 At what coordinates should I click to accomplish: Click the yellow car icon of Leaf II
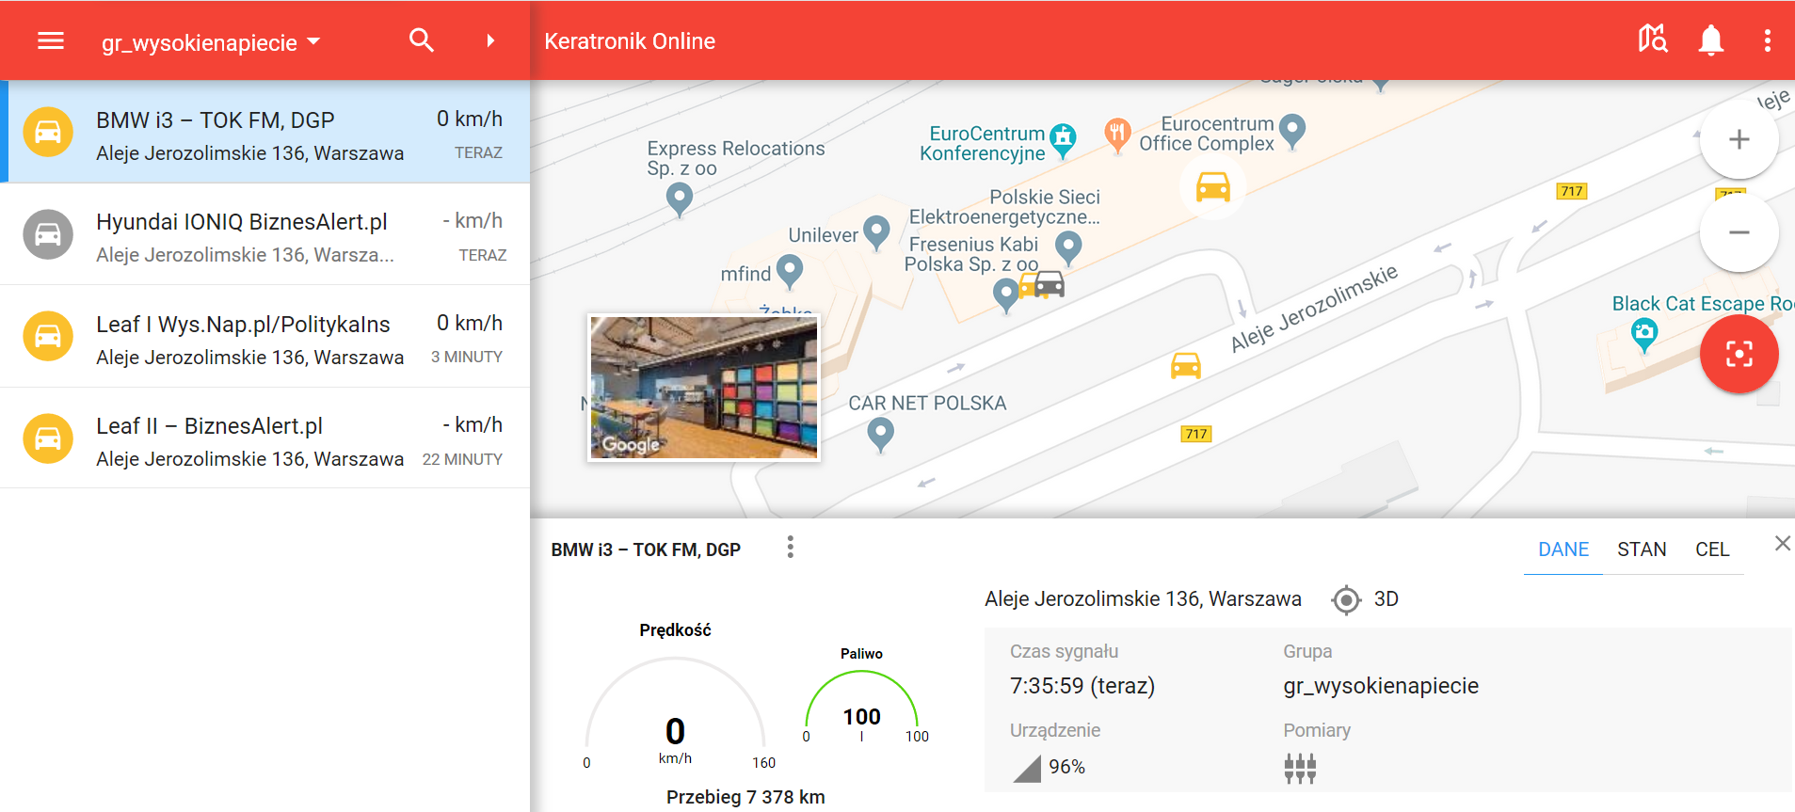48,438
